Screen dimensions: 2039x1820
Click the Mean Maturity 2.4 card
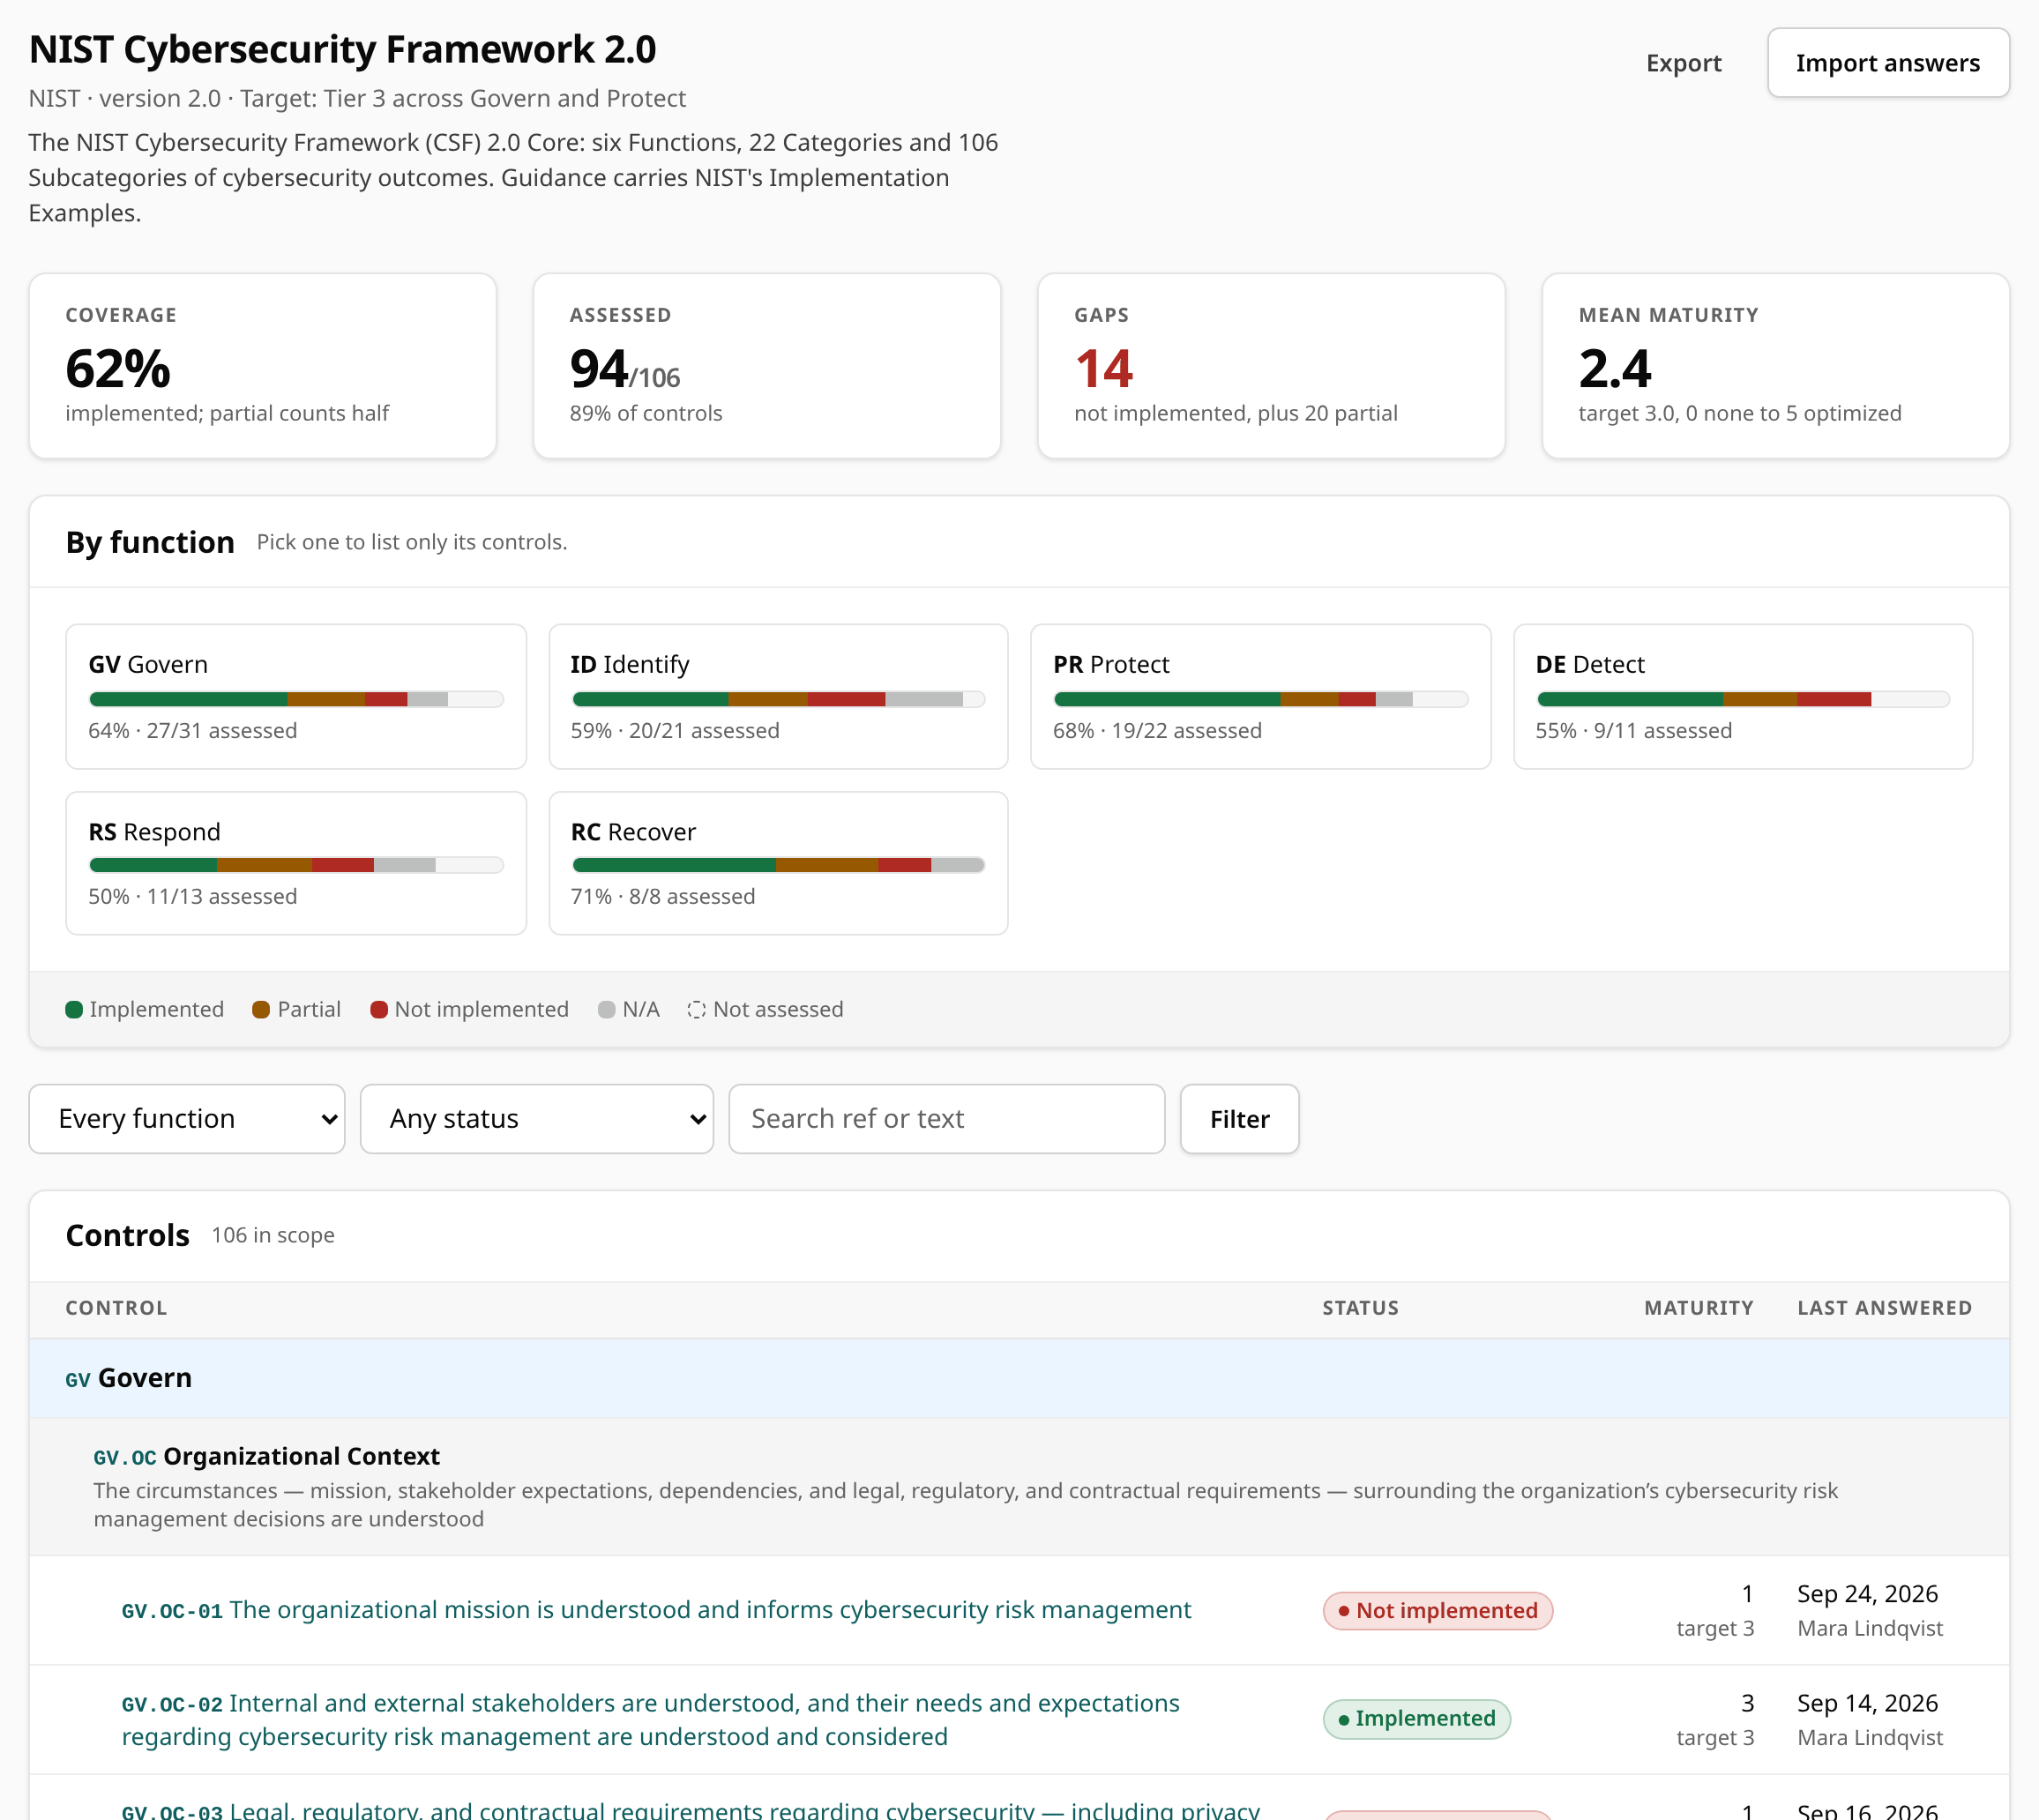tap(1775, 366)
